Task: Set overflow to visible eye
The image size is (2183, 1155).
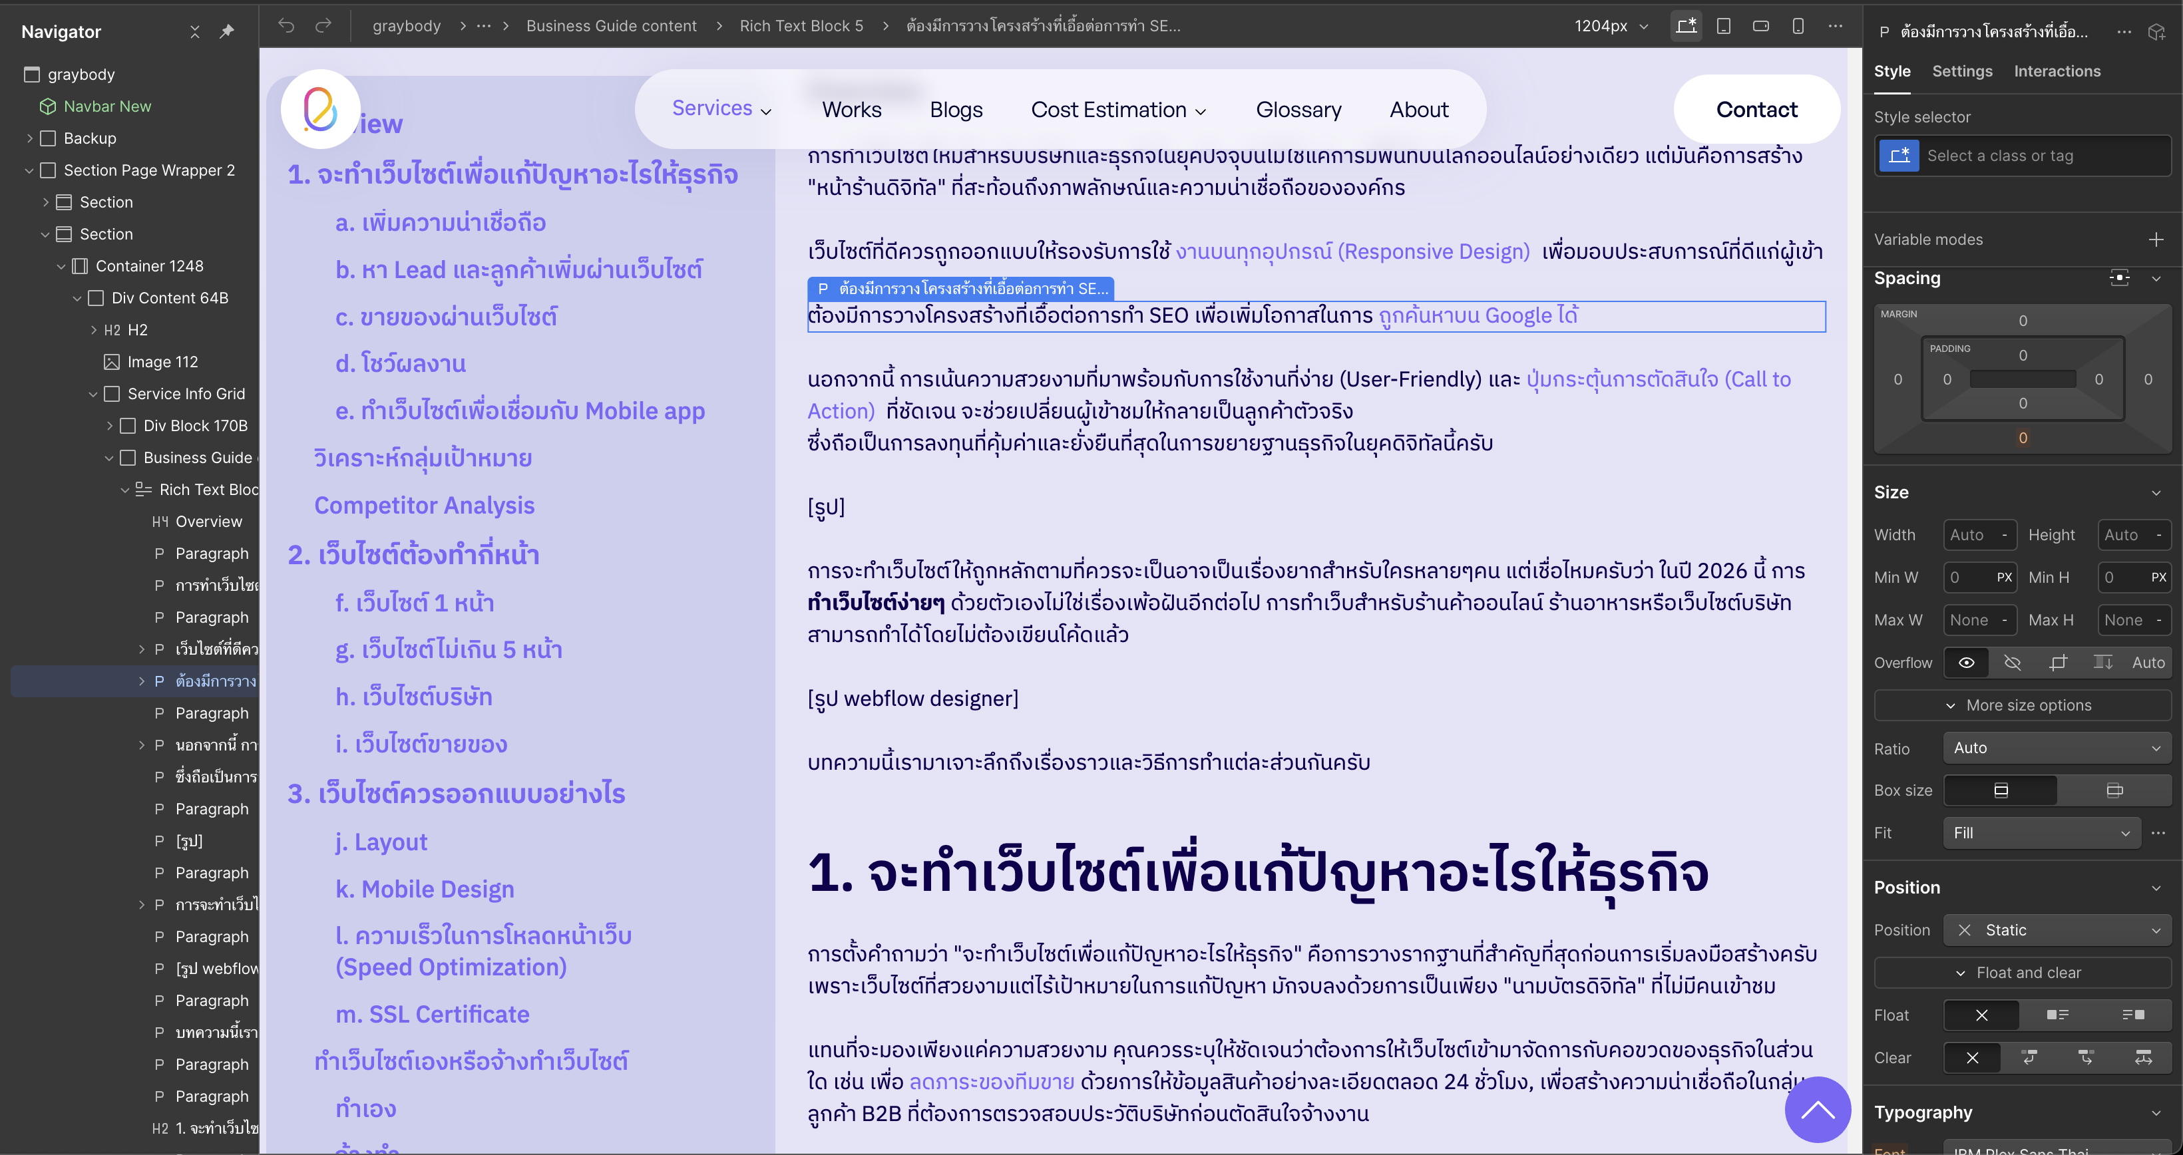Action: click(x=1967, y=663)
